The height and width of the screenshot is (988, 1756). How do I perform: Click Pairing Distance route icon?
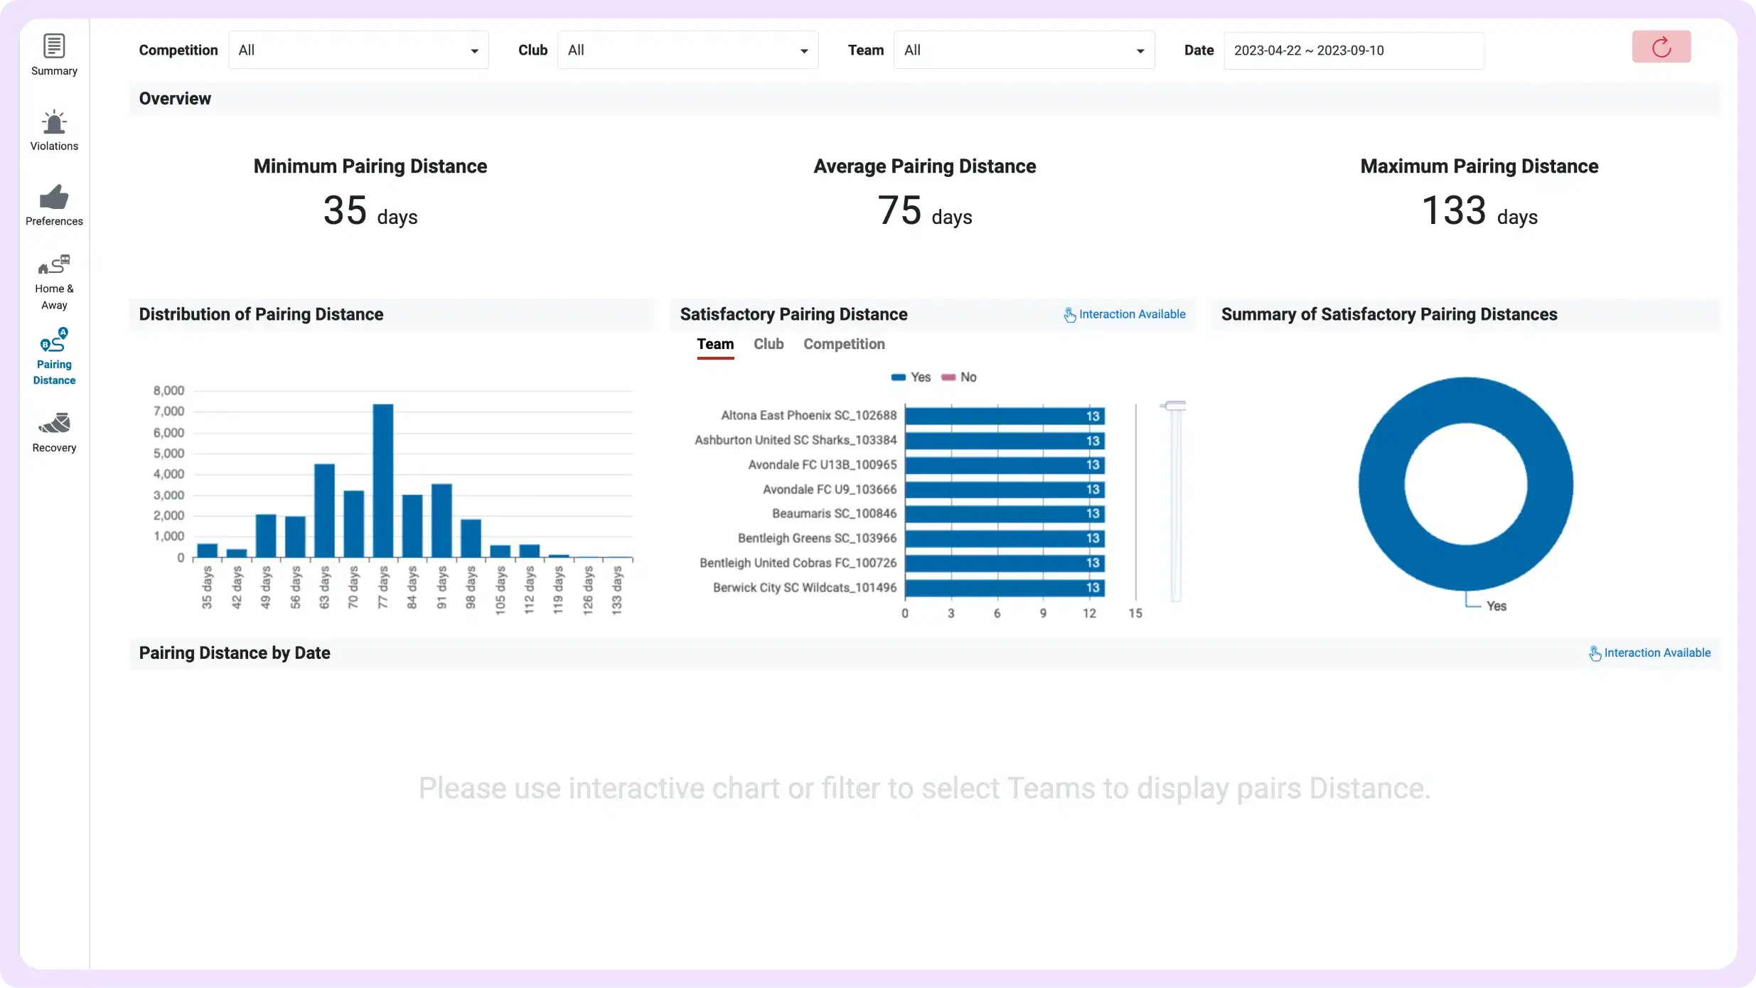(54, 340)
